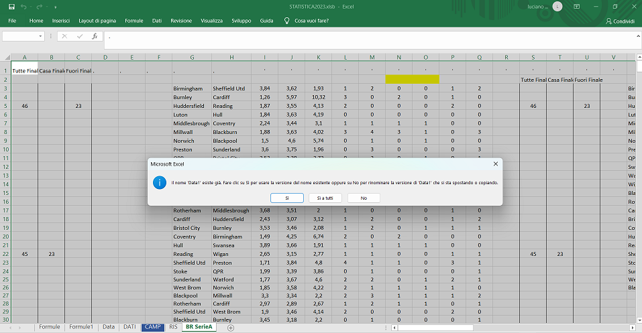642x333 pixels.
Task: Click the 6,74 cell in Coventry row
Action: [x=319, y=237]
